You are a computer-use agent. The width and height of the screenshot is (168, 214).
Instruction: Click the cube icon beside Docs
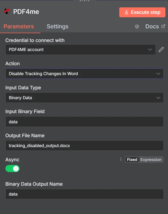coord(137,26)
